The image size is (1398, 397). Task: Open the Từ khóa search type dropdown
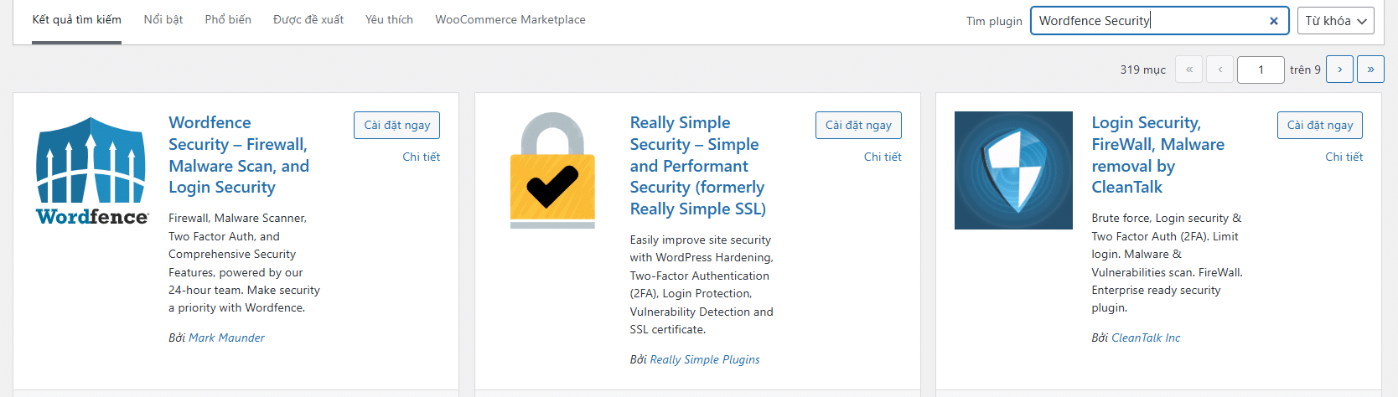click(x=1336, y=21)
